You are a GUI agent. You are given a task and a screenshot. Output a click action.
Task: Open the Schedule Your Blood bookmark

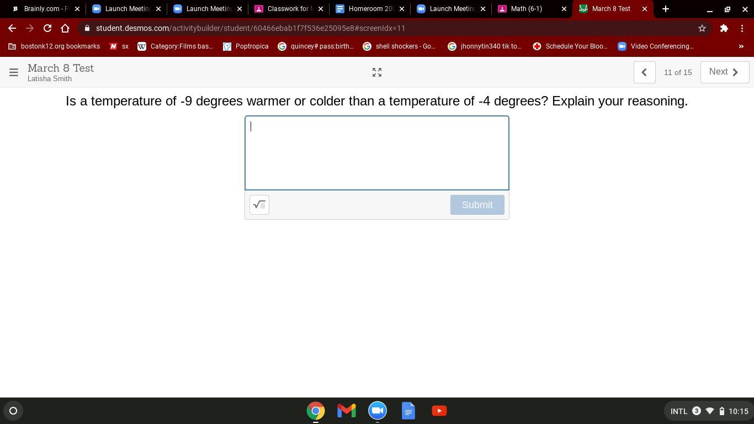(x=570, y=46)
